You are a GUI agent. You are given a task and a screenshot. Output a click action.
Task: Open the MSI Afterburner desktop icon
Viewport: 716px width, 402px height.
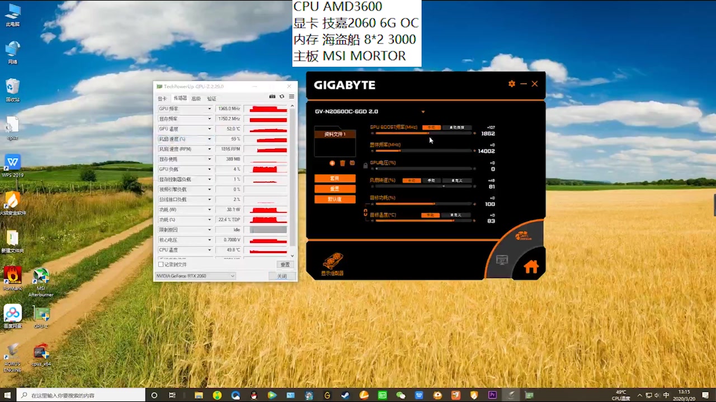click(41, 282)
